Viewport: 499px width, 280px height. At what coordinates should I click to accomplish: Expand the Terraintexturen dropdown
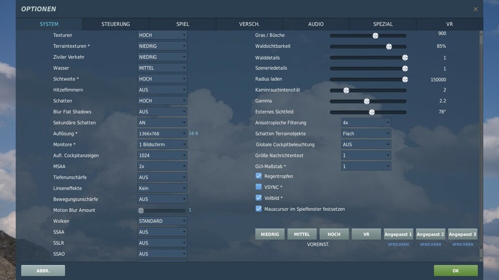click(162, 46)
